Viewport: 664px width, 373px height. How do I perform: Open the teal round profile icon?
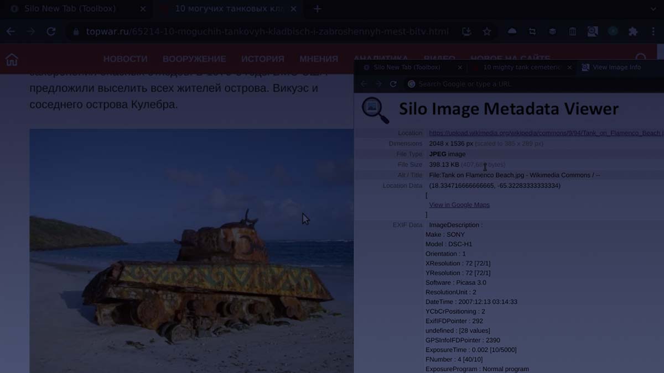(x=613, y=31)
